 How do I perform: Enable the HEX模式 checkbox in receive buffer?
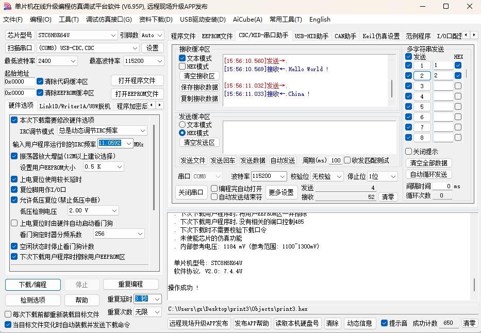point(182,66)
